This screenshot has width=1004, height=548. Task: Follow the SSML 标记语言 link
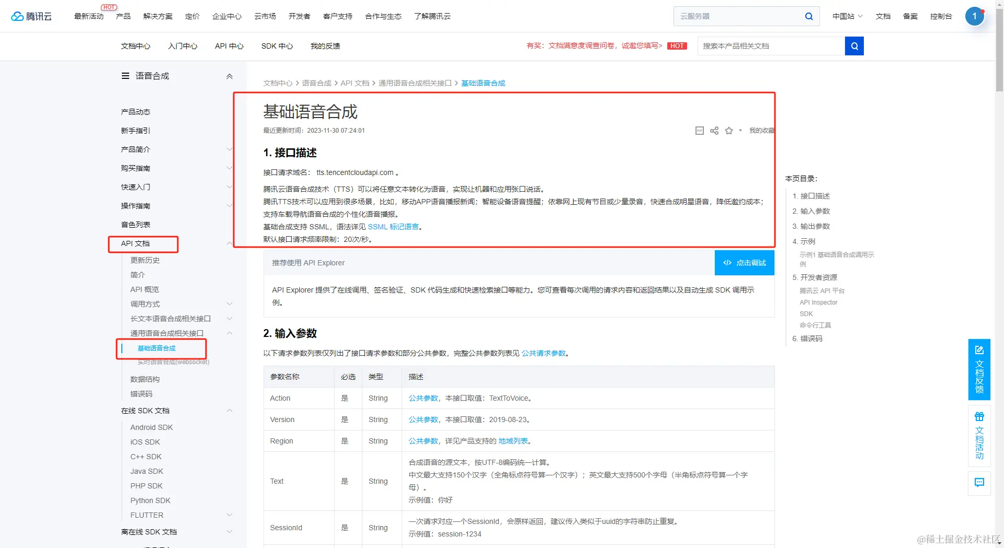click(x=393, y=227)
